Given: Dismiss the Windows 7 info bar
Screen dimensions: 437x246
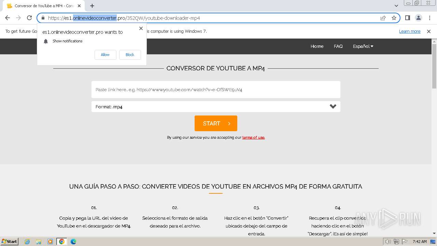Looking at the screenshot, I should (429, 31).
